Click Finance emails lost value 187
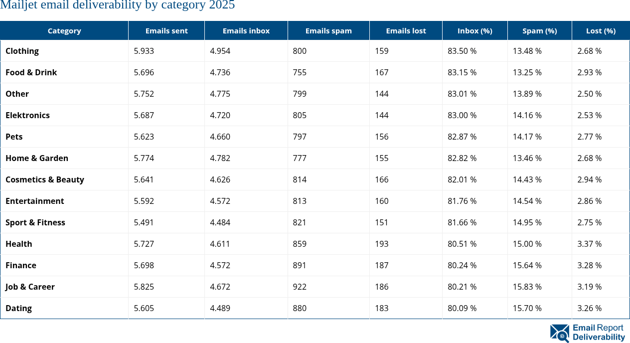 click(x=382, y=265)
